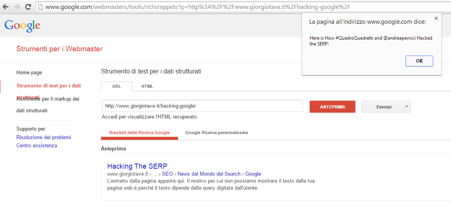This screenshot has height=204, width=451.
Task: Click the Accedi per visualizzare l'HTML recuperato text
Action: tap(150, 117)
